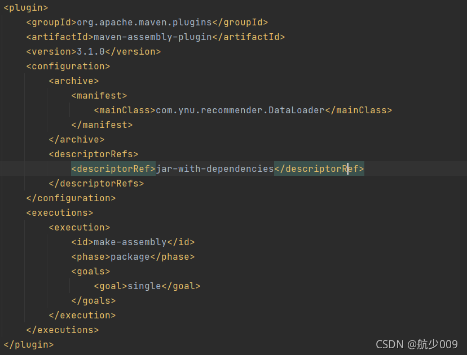This screenshot has width=467, height=355.
Task: Click the version value 3.1.0
Action: [x=91, y=51]
